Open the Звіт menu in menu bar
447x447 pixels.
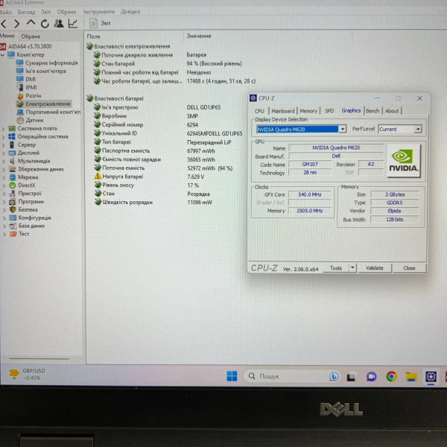[x=46, y=12]
